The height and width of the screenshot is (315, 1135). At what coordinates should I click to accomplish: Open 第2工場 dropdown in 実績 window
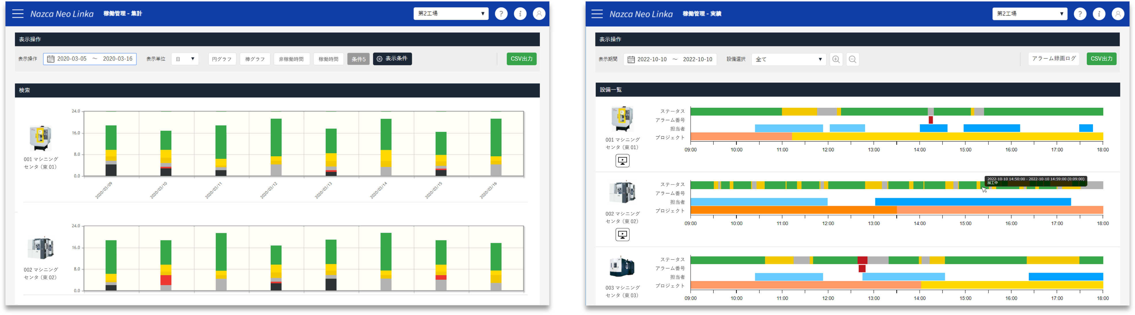tap(1030, 14)
